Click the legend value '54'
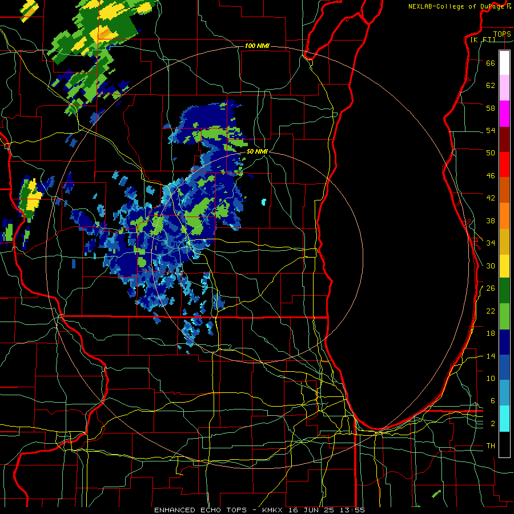 491,130
